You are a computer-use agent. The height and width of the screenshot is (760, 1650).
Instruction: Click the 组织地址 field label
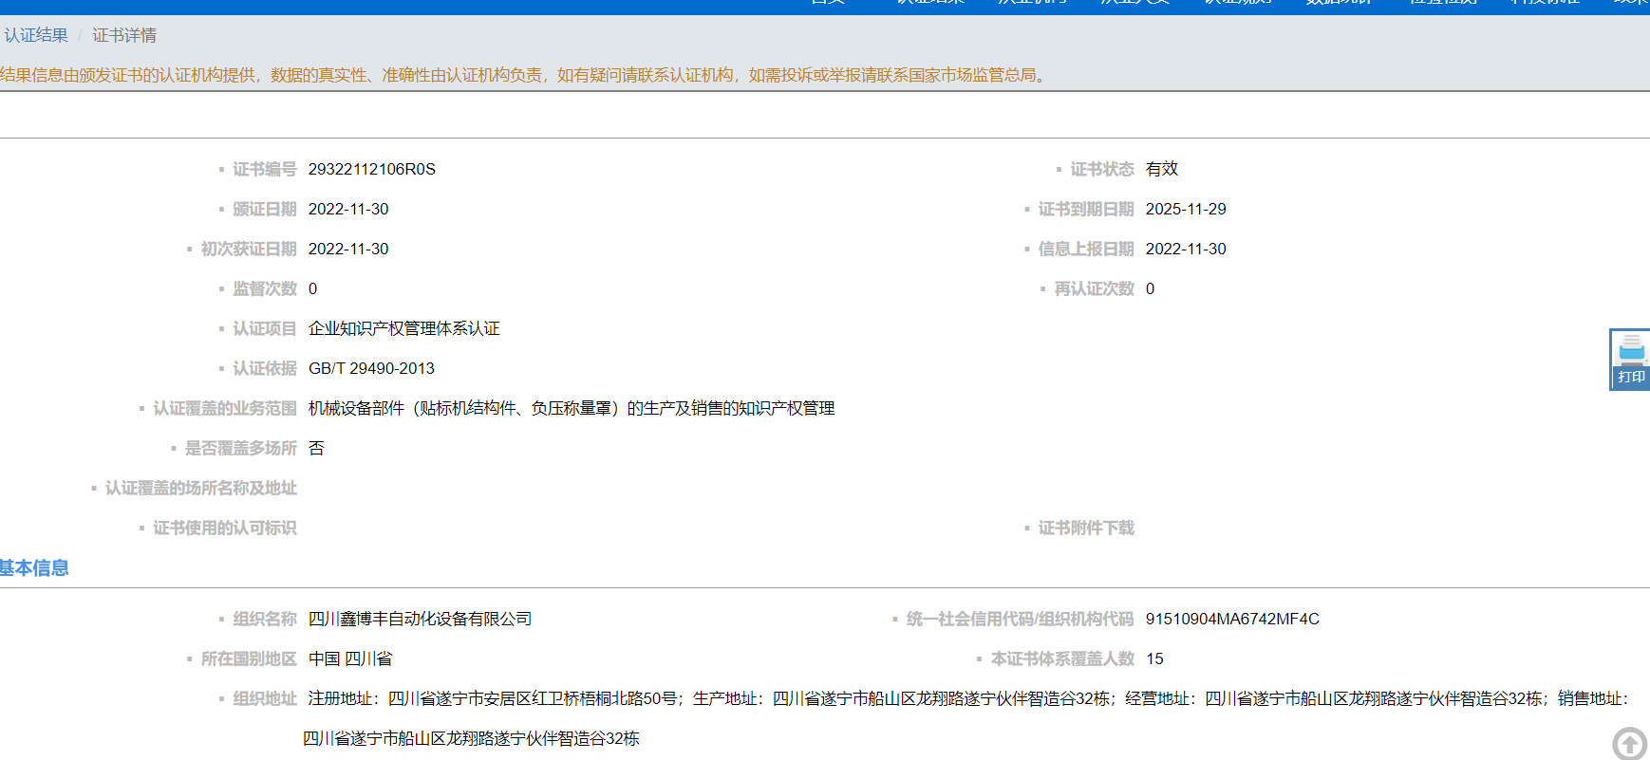(x=265, y=698)
